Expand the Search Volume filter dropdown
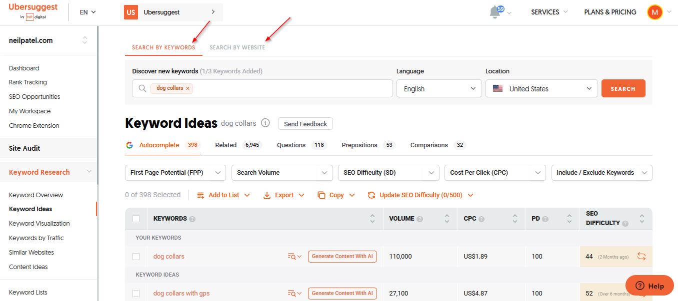The image size is (678, 301). [282, 173]
